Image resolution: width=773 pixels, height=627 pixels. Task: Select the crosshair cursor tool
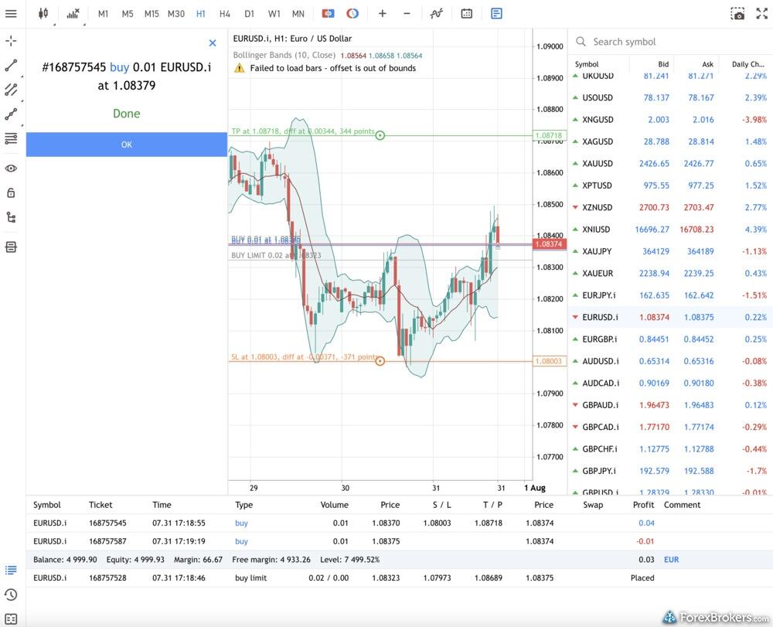coord(11,41)
